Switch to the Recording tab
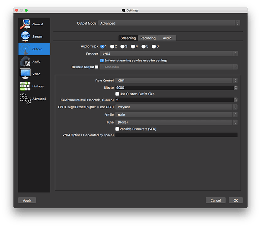The image size is (261, 227). pos(148,38)
